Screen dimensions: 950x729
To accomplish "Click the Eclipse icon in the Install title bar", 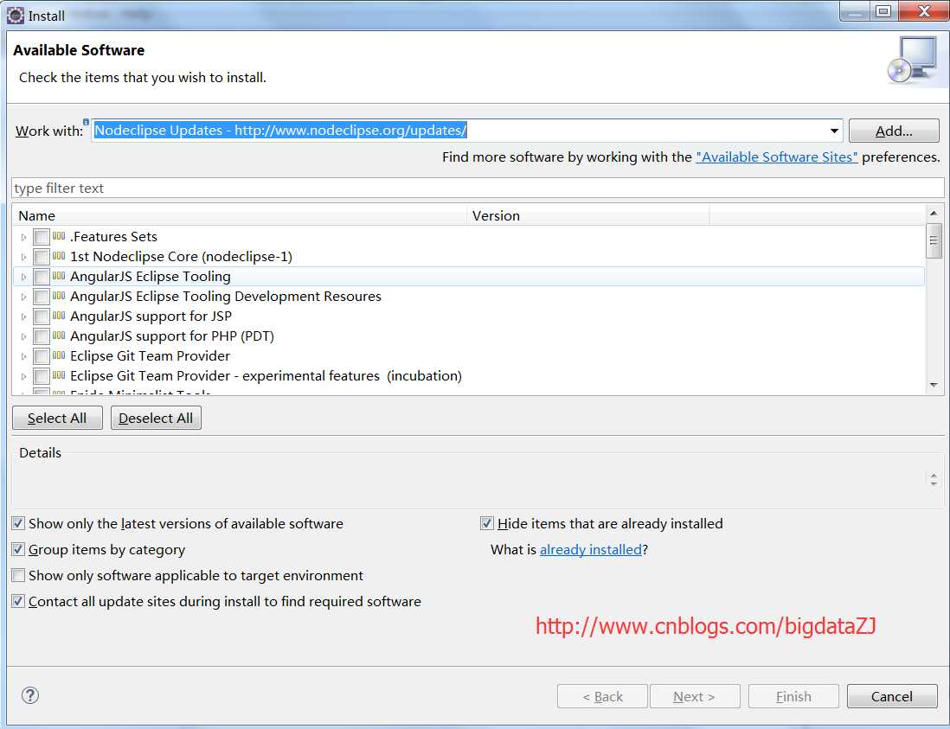I will pos(16,16).
